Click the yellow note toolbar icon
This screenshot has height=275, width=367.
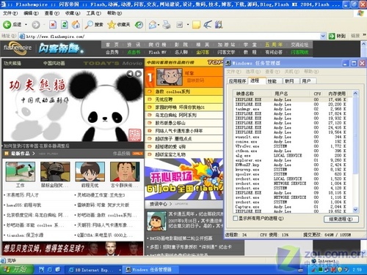[196, 24]
